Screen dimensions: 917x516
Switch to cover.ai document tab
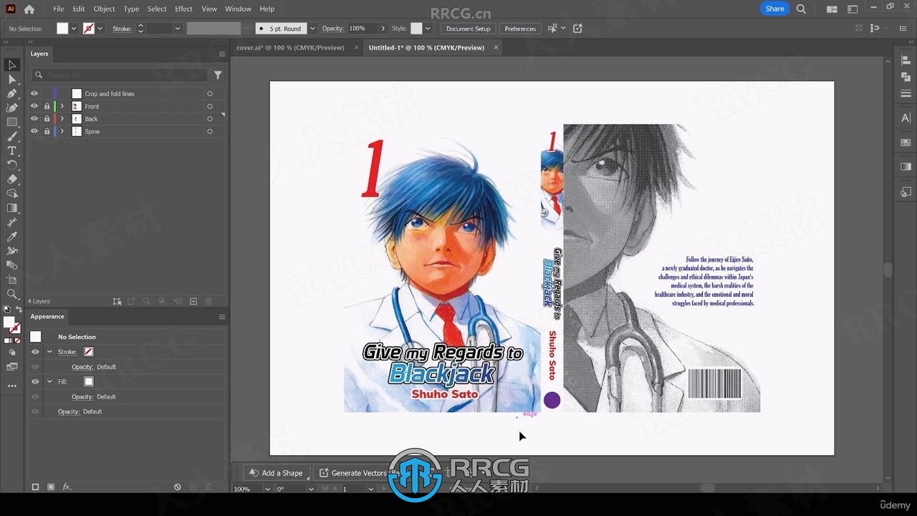(290, 47)
